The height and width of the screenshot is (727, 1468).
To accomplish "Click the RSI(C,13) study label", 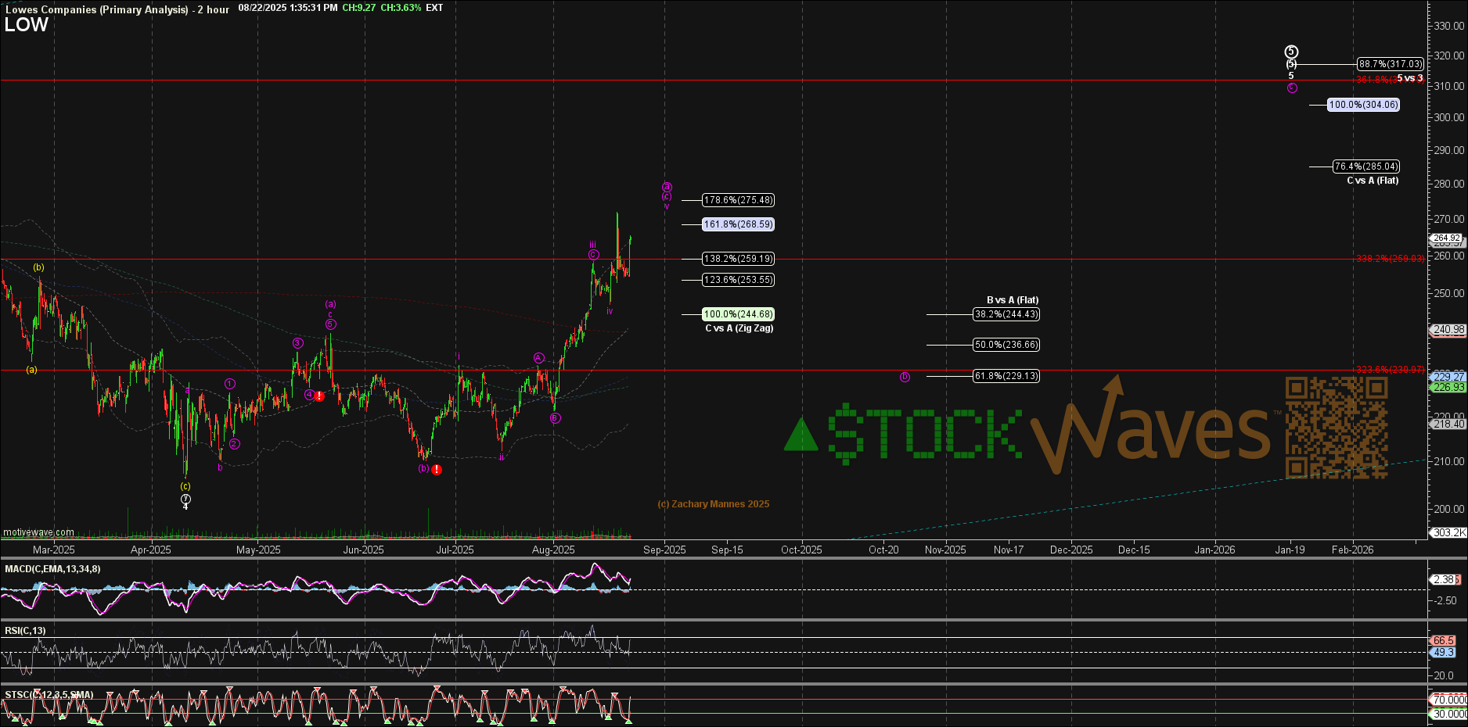I will [25, 631].
